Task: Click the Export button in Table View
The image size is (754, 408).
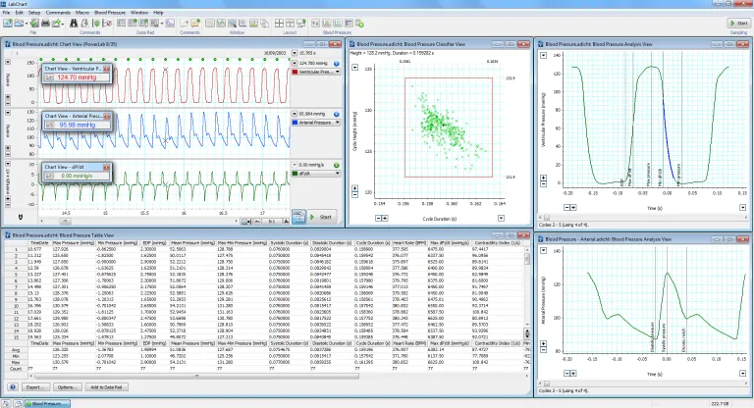Action: (35, 387)
